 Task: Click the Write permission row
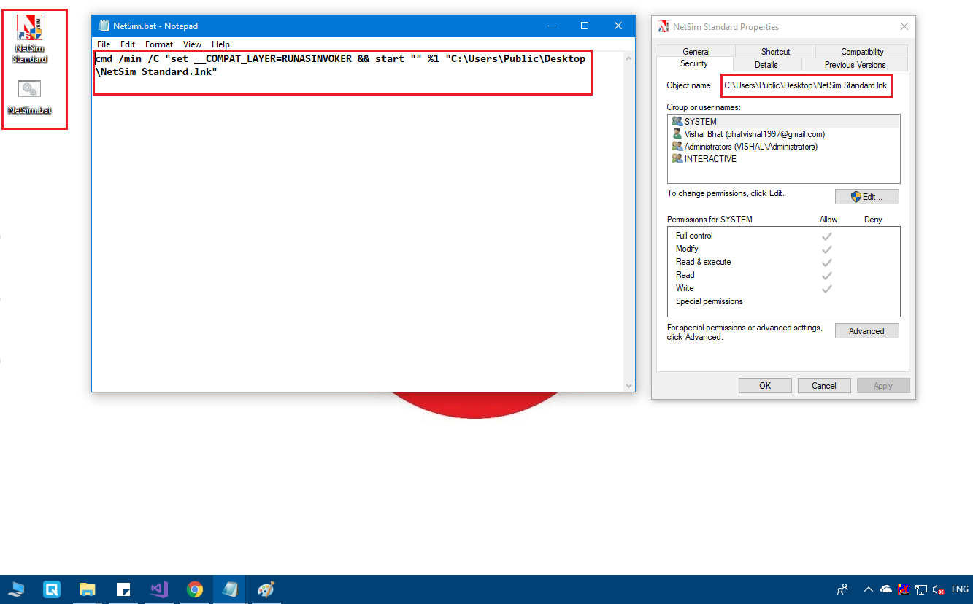[x=783, y=288]
